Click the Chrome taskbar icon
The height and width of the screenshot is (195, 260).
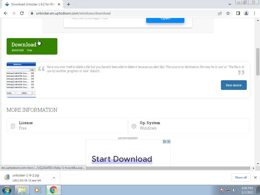click(53, 190)
